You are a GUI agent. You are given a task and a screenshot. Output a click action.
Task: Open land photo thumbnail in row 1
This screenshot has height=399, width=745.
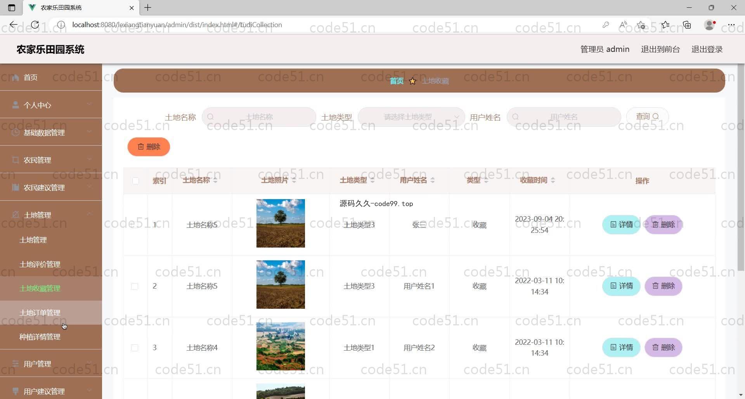[x=281, y=224]
